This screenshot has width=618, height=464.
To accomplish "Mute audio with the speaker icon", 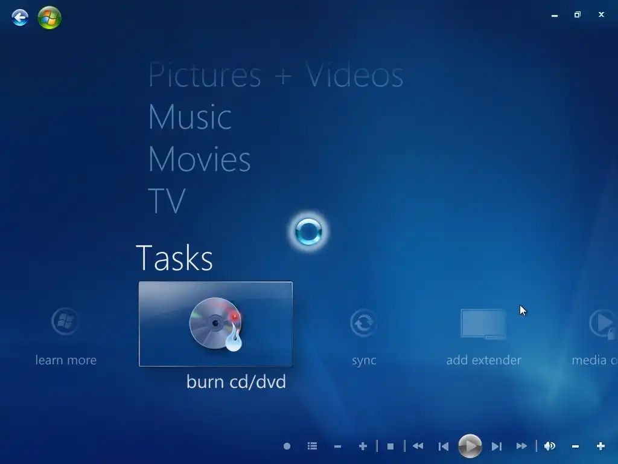I will pyautogui.click(x=550, y=446).
